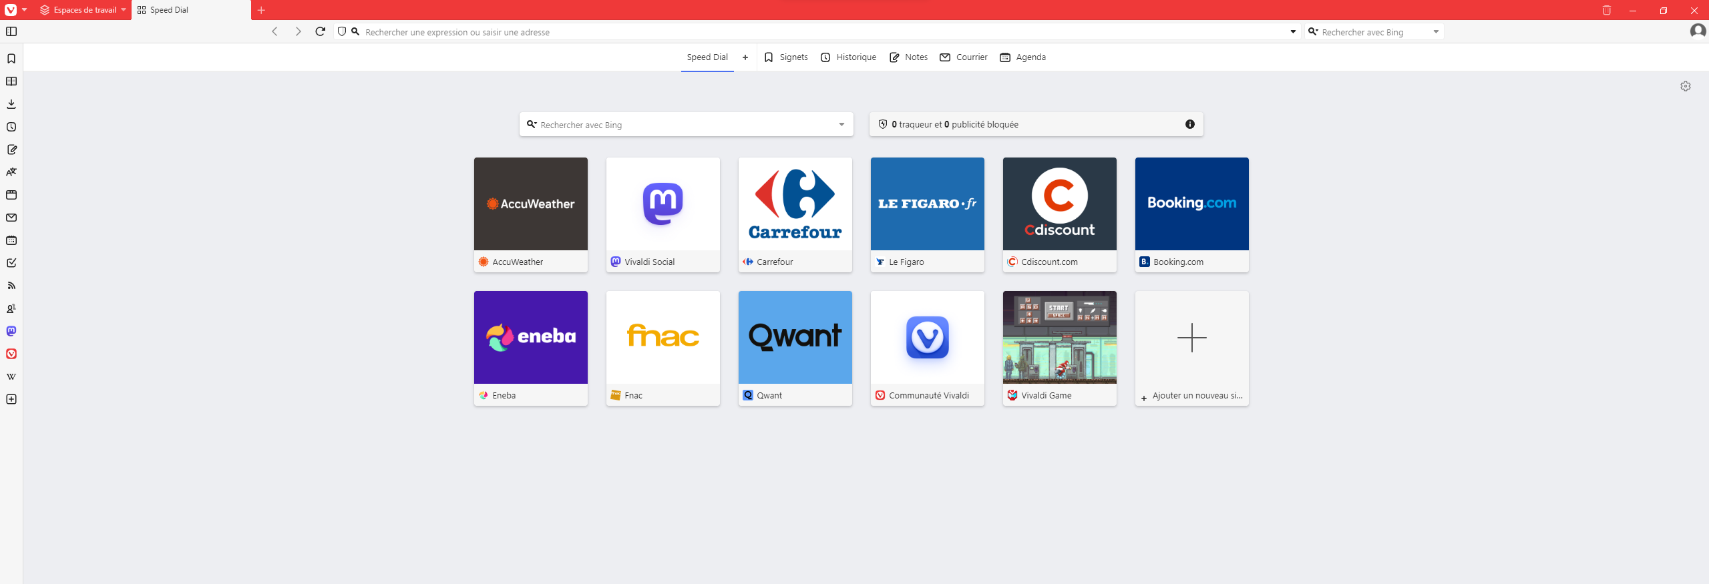This screenshot has height=584, width=1709.
Task: Open Wikipedia web panel in sidebar
Action: tap(11, 376)
